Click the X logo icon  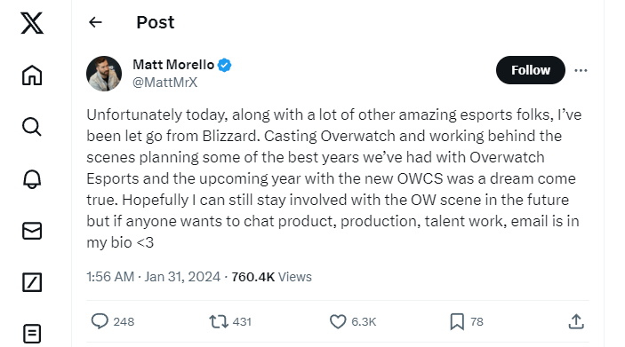point(32,23)
